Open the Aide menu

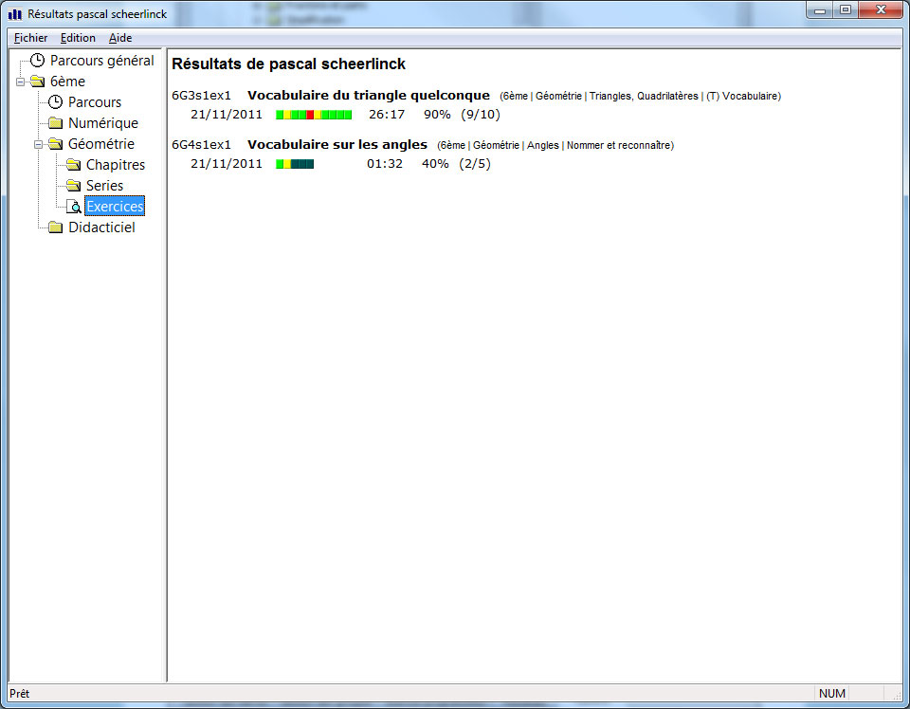pos(120,38)
